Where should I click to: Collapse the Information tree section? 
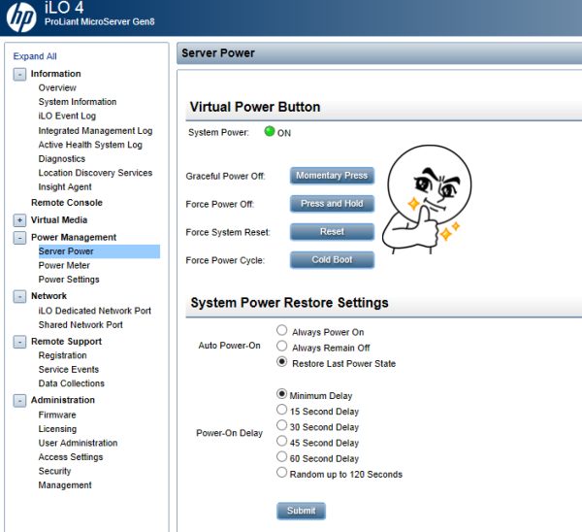coord(19,74)
